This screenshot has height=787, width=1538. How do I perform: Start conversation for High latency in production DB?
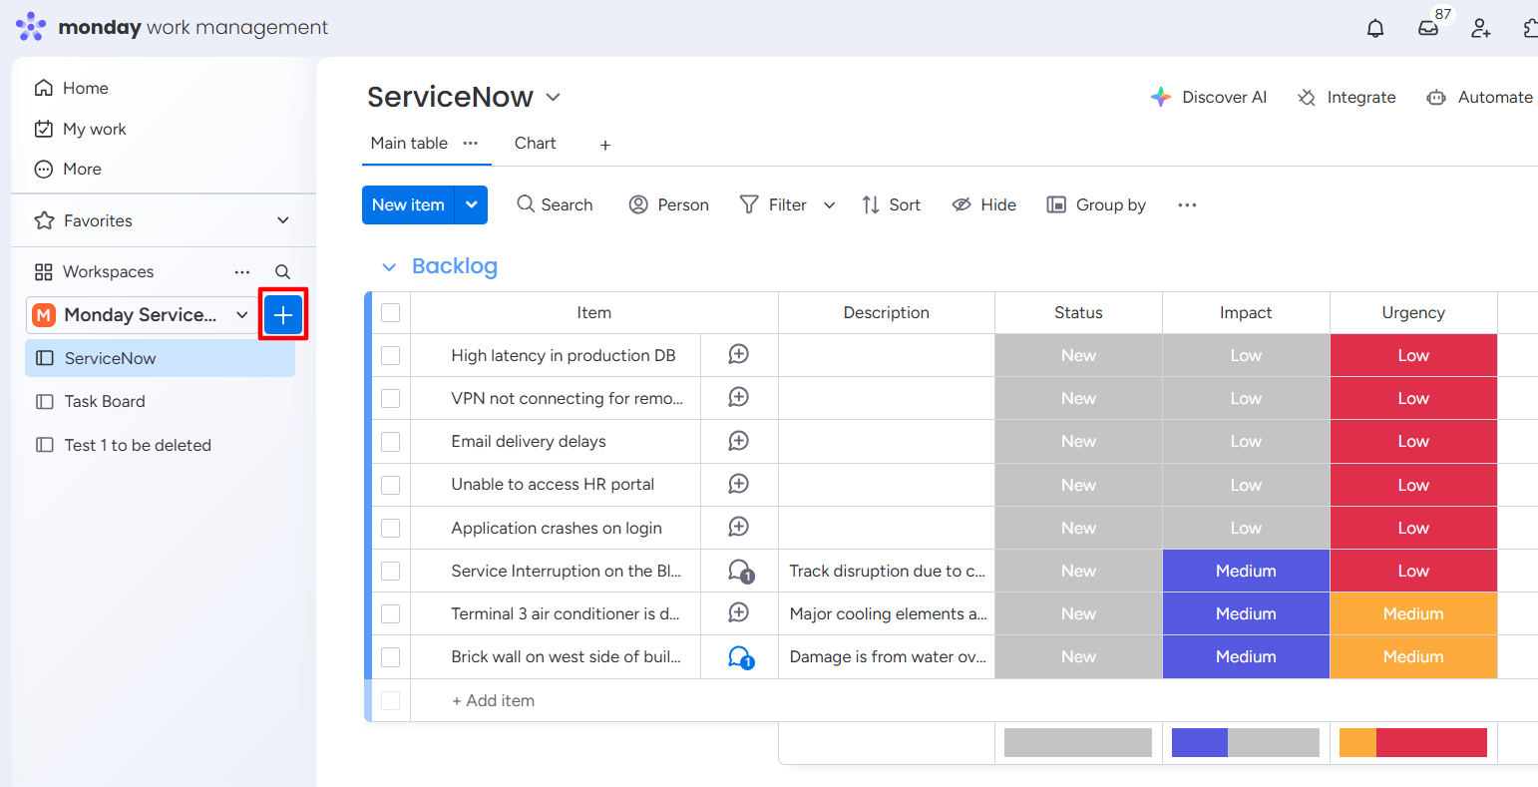coord(739,354)
